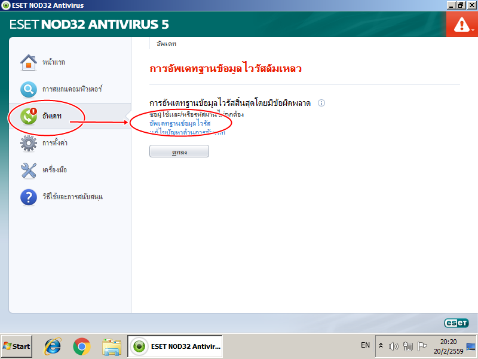Open the หน้าแรก home icon
The image size is (478, 359).
[28, 62]
